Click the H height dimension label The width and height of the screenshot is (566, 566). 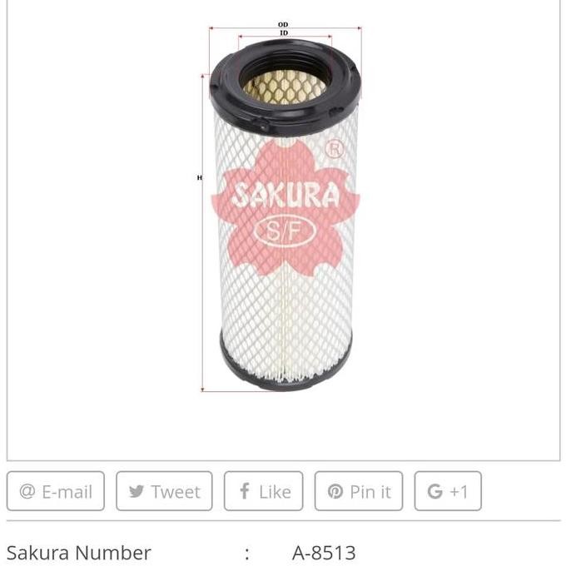(199, 177)
